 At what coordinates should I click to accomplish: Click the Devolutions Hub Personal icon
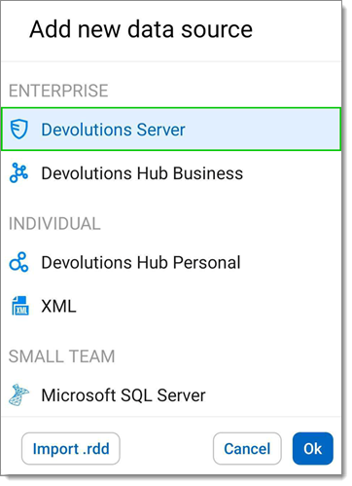click(18, 262)
